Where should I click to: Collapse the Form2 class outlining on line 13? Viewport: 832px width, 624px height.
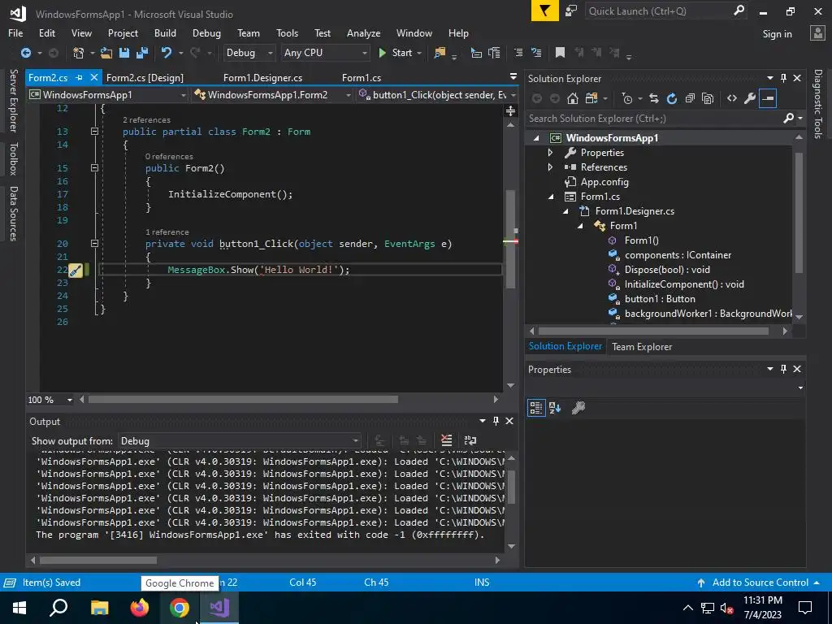[94, 131]
